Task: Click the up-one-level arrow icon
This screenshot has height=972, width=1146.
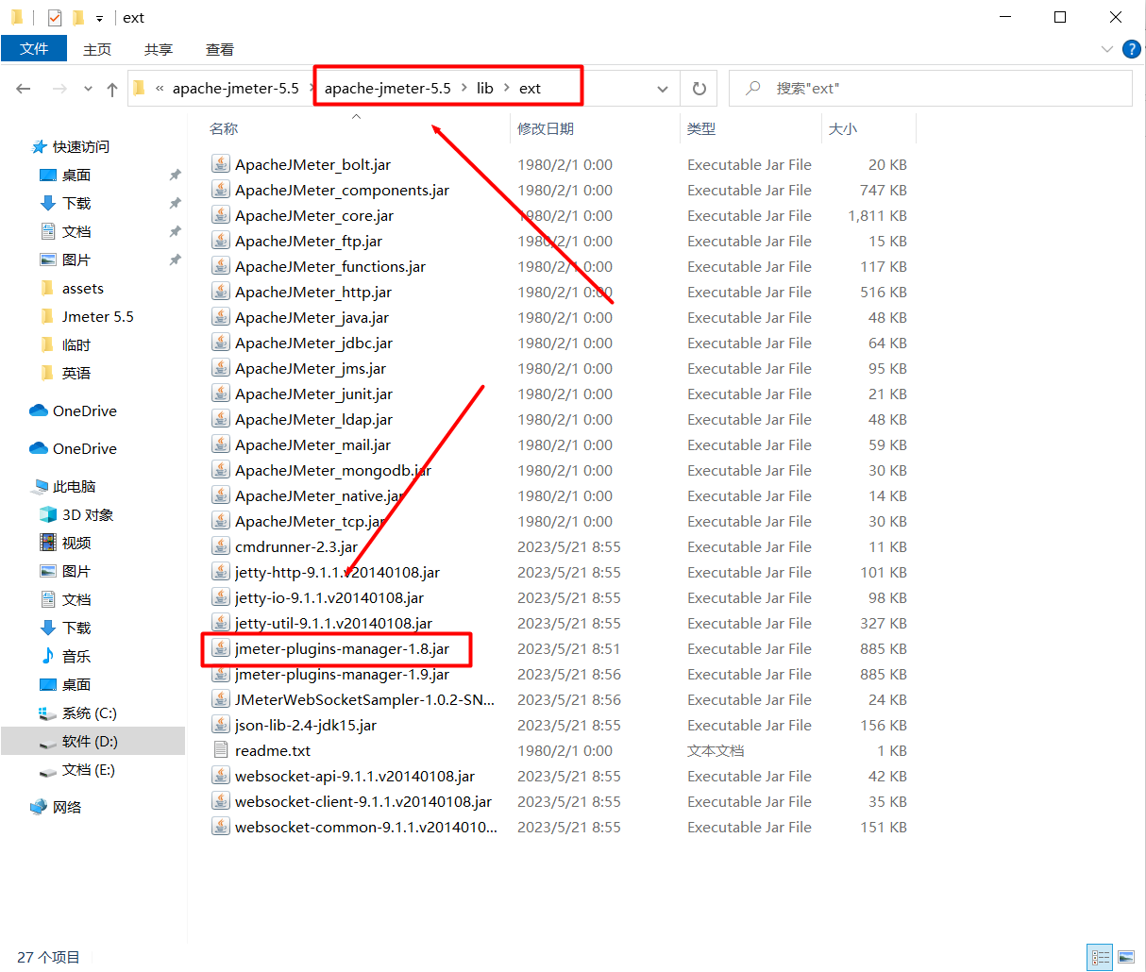Action: 111,87
